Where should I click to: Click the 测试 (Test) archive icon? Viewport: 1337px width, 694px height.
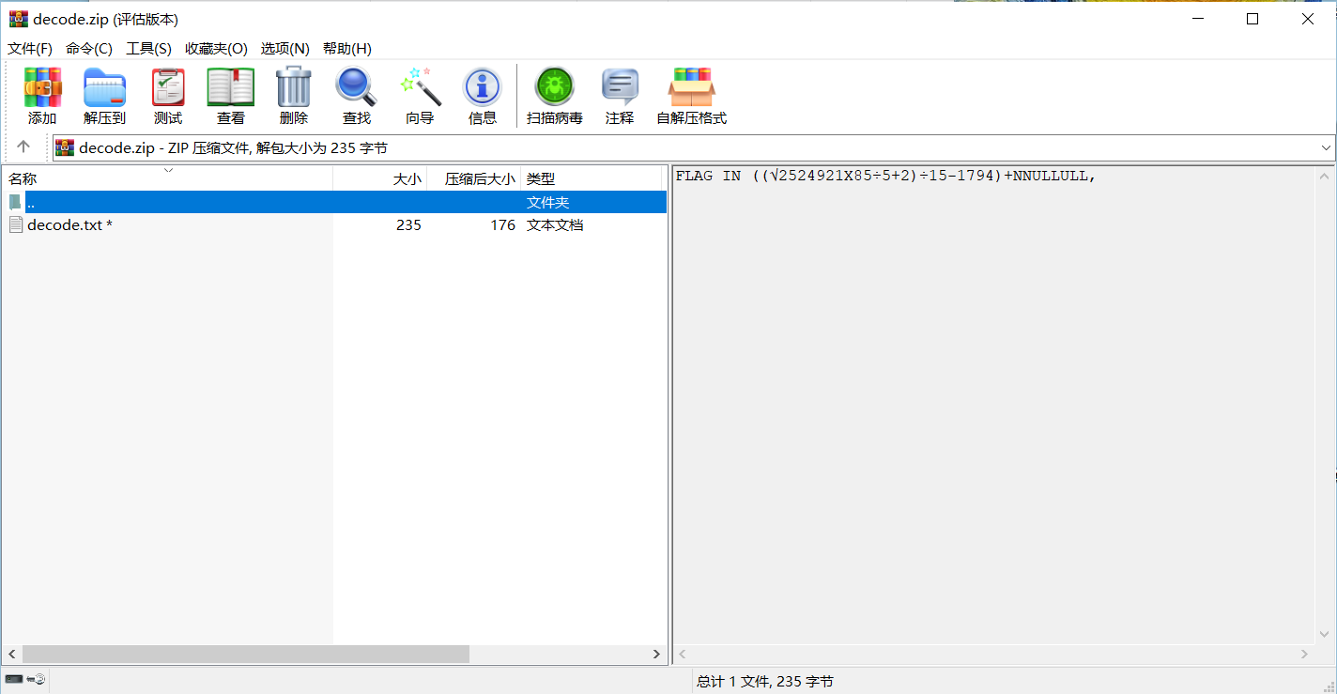[x=168, y=88]
